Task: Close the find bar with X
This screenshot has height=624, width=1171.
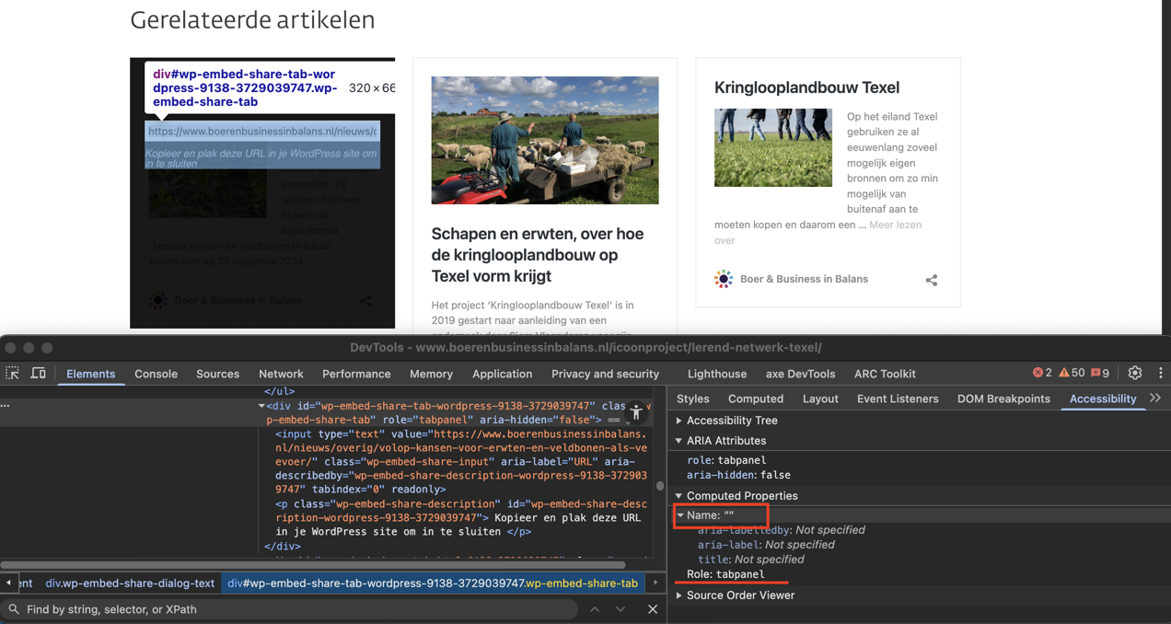Action: (x=653, y=609)
